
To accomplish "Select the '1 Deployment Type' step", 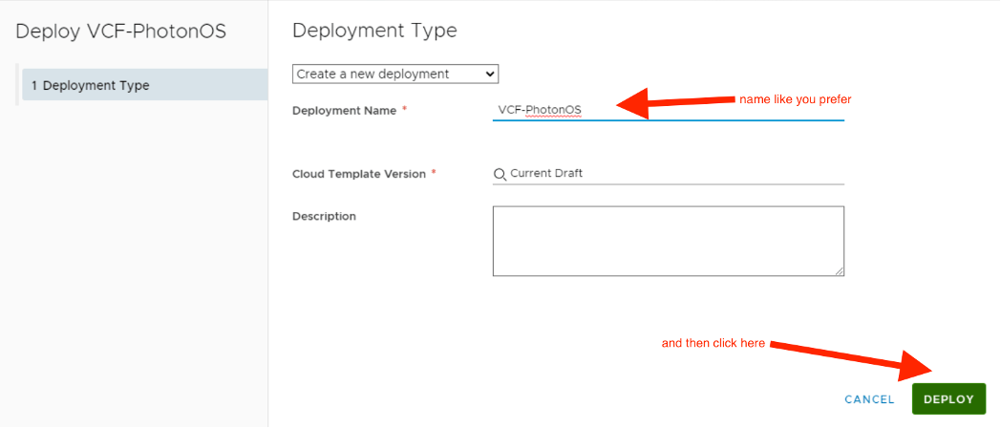I will pos(144,85).
